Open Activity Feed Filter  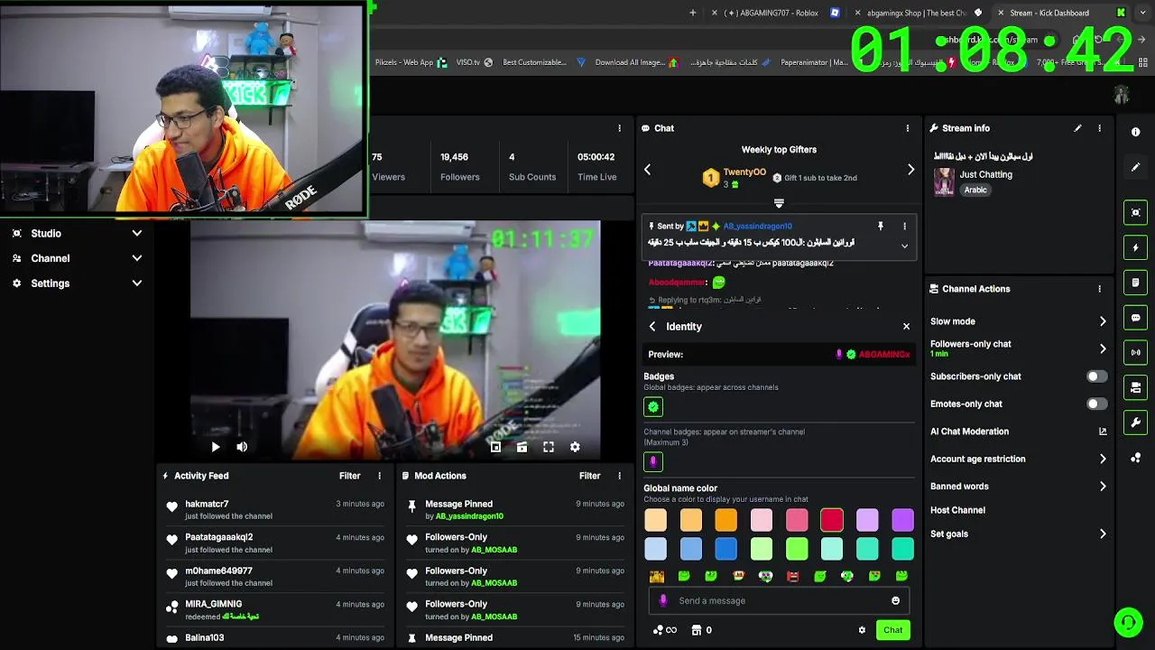349,476
